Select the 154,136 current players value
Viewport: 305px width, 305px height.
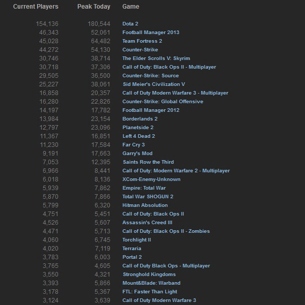(x=47, y=24)
